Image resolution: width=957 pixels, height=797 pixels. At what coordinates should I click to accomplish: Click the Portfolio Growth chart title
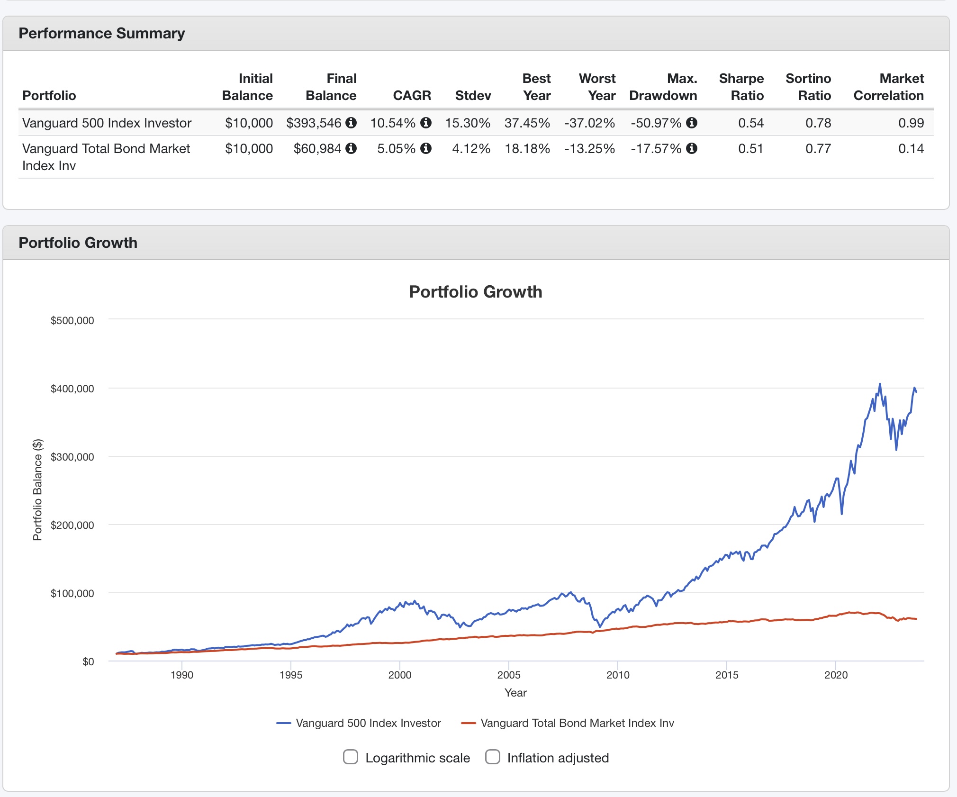click(x=476, y=291)
